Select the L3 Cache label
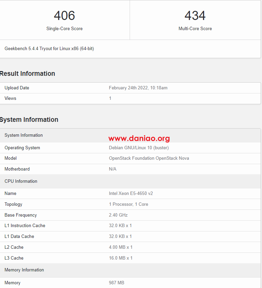The height and width of the screenshot is (288, 262). point(14,258)
